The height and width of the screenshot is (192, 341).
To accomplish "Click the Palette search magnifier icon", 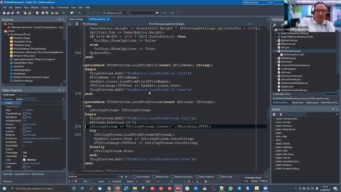I will point(337,114).
